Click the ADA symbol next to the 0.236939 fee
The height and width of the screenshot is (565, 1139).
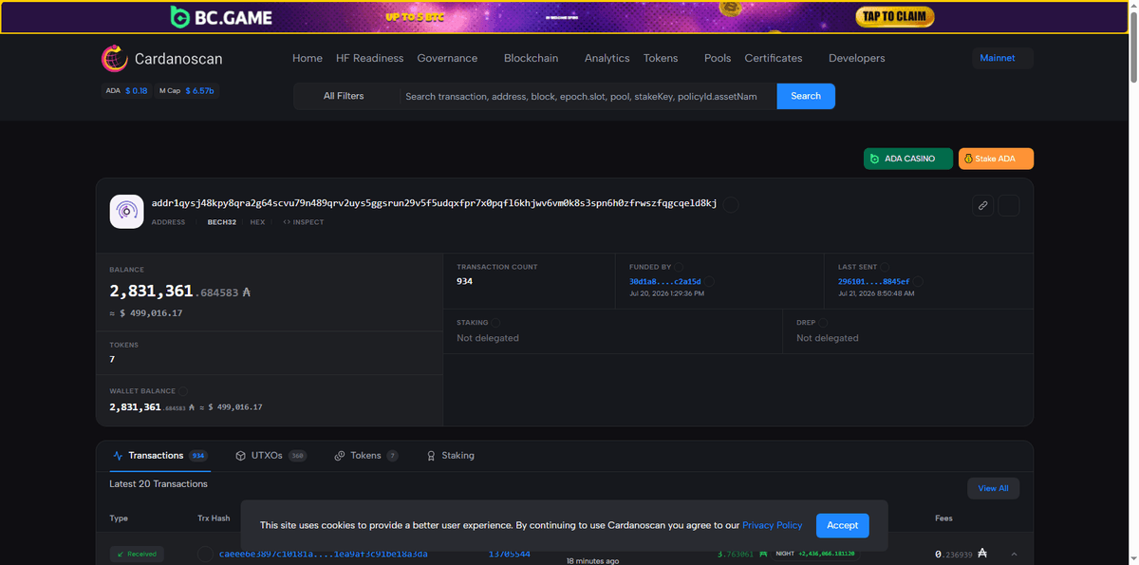982,554
